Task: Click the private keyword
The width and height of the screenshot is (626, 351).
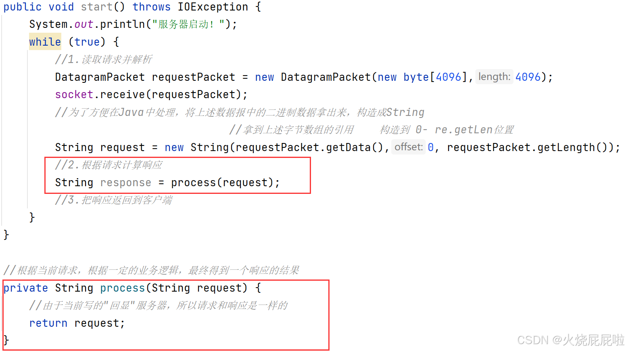Action: (26, 288)
